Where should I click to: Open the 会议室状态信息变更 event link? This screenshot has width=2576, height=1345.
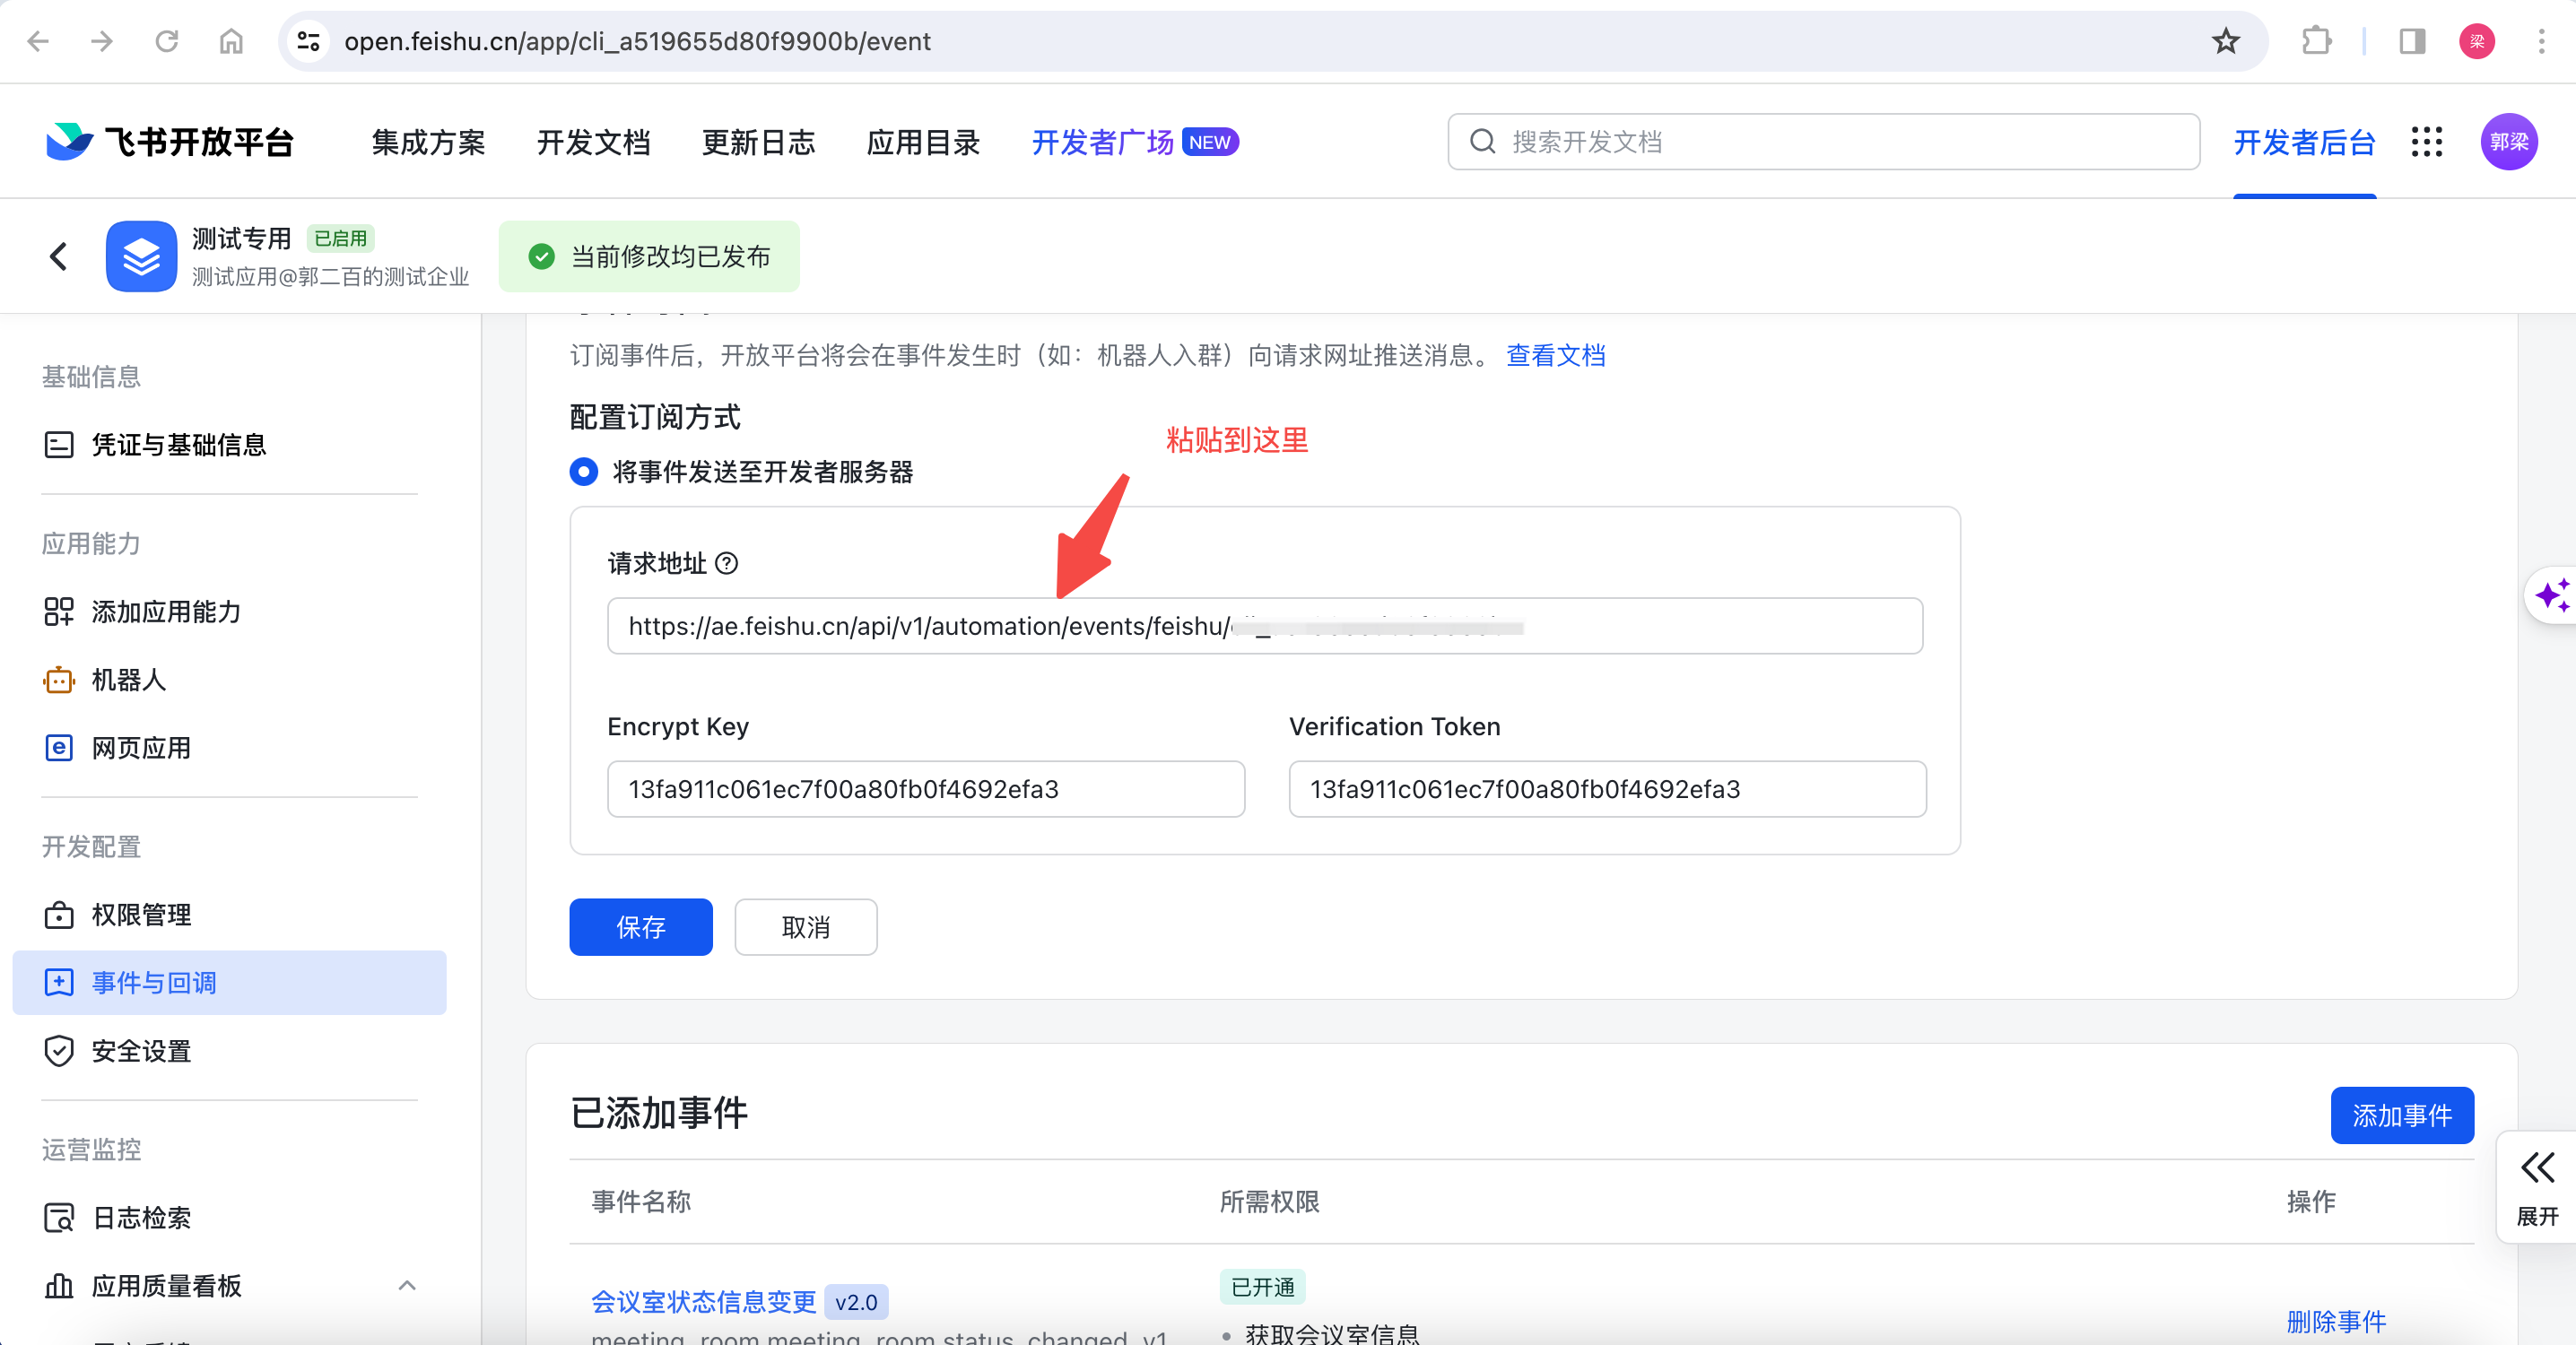[704, 1301]
